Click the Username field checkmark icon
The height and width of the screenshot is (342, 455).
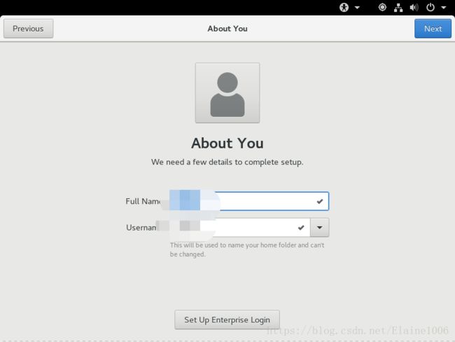point(301,227)
